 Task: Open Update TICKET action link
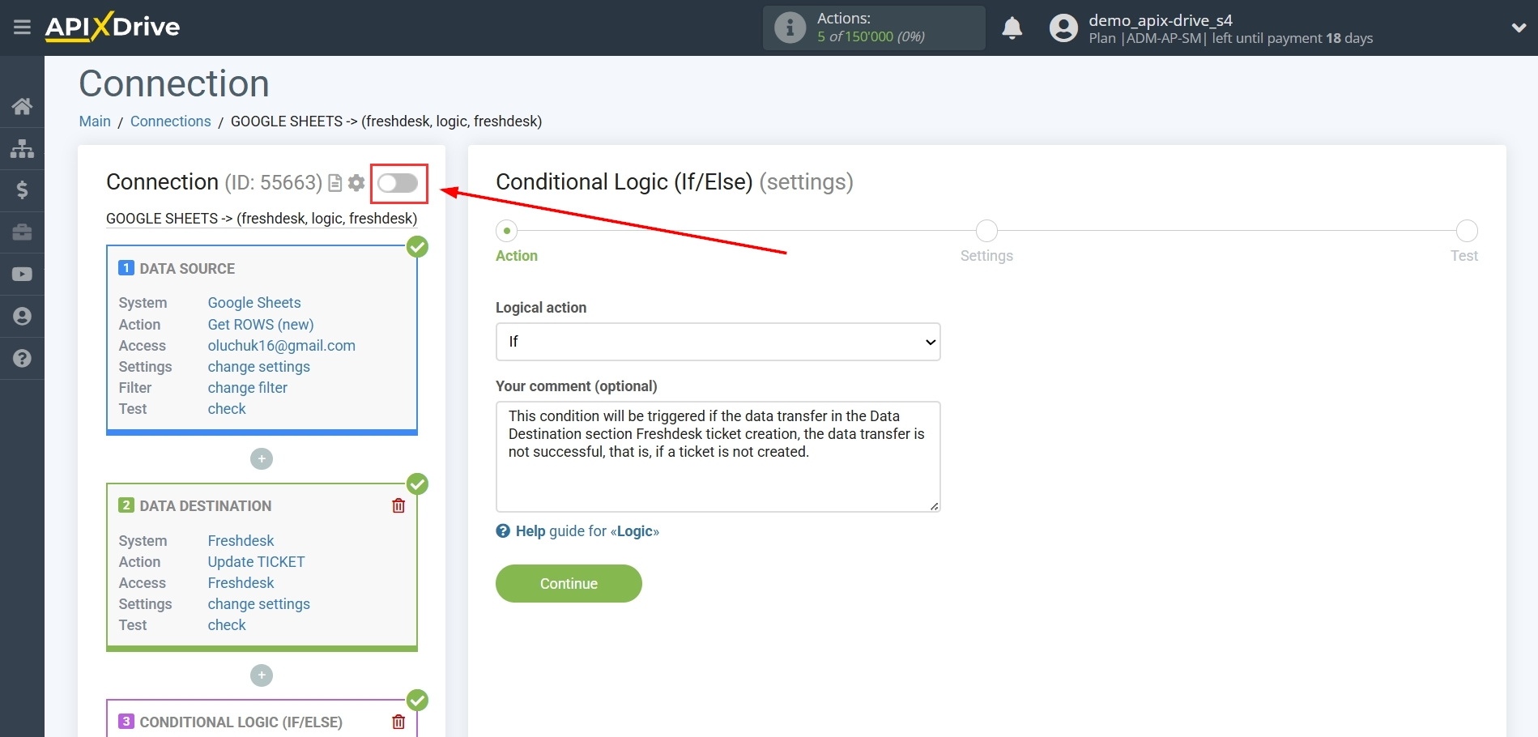click(257, 562)
